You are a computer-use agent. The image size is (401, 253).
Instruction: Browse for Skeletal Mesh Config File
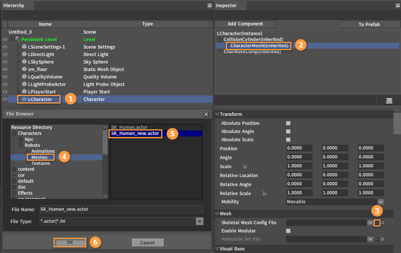coord(377,223)
